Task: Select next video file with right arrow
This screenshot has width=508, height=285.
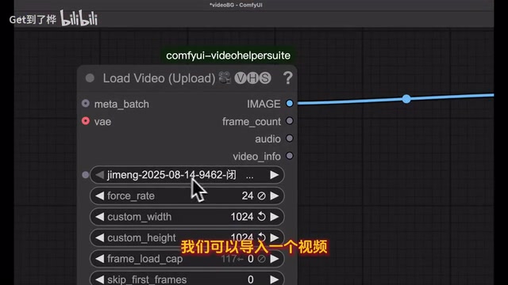Action: (275, 175)
